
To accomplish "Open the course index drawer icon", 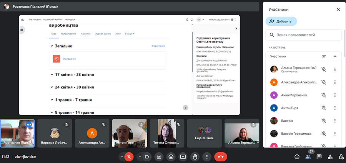I will (22, 30).
